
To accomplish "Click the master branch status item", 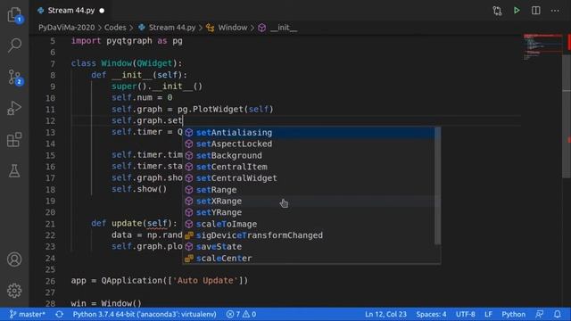I will (28, 315).
